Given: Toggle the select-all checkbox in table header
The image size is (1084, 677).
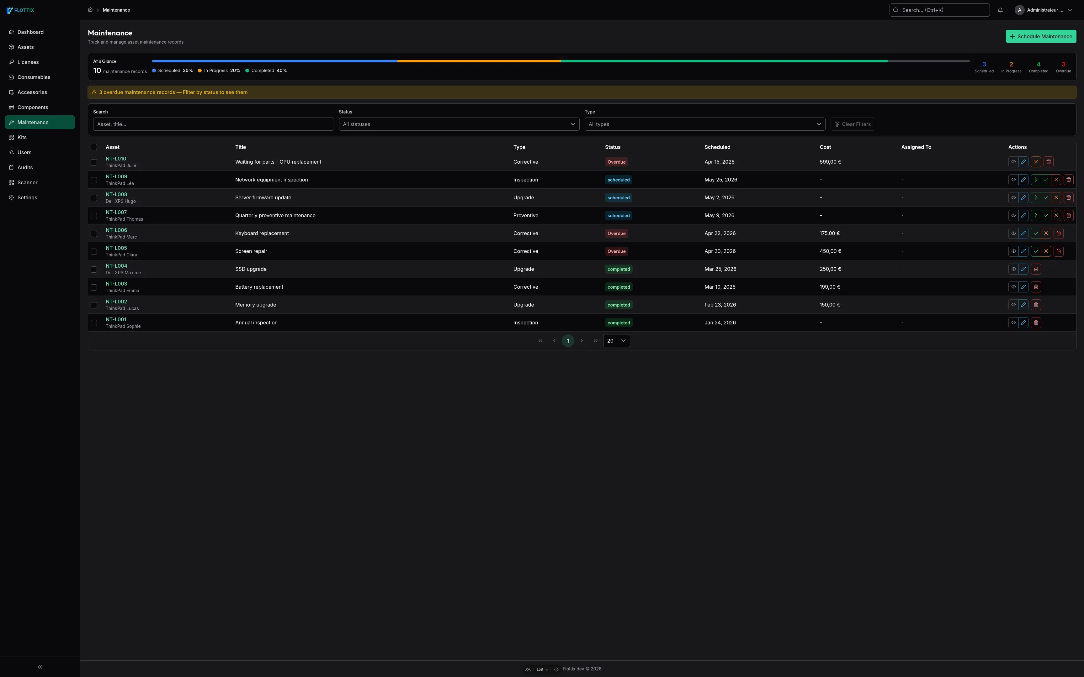Looking at the screenshot, I should coord(93,147).
